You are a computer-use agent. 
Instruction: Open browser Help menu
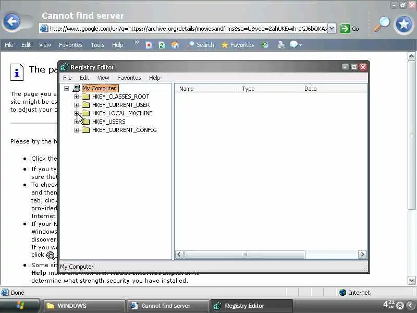pos(118,45)
